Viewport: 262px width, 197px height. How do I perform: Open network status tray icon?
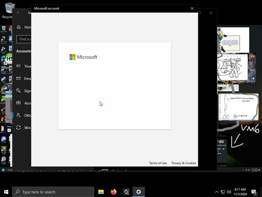(223, 192)
